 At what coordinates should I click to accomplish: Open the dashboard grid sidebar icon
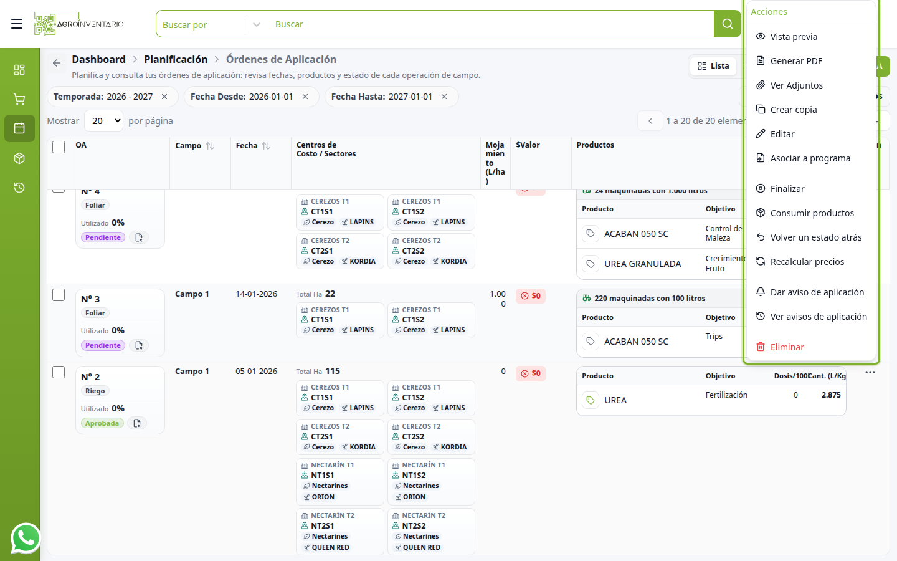[19, 70]
